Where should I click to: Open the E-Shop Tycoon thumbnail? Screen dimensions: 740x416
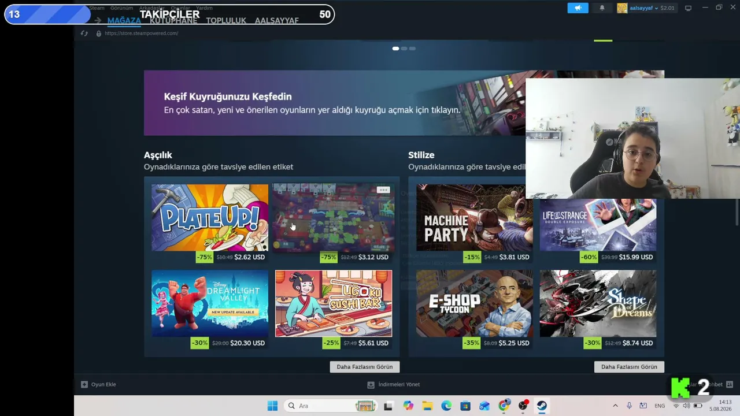(475, 303)
